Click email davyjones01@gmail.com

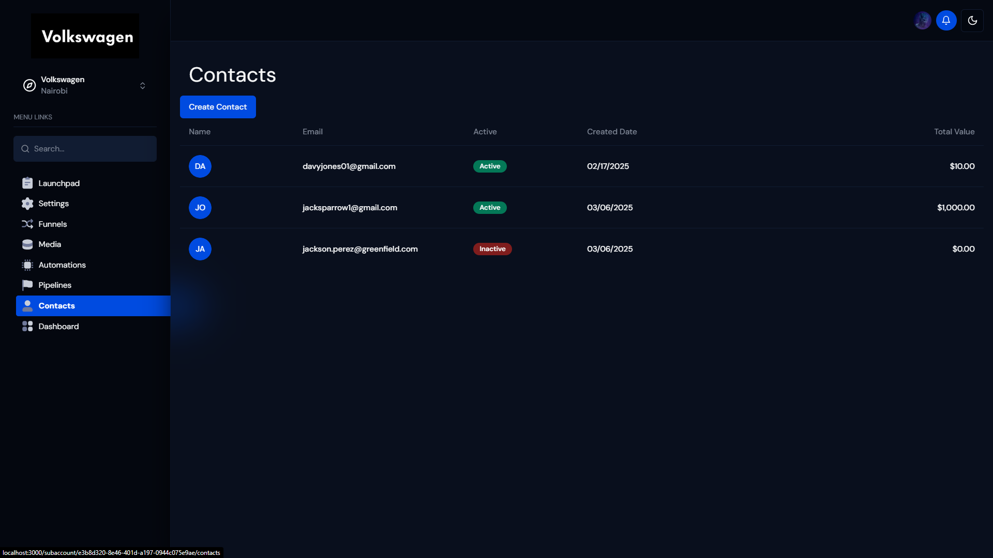[349, 166]
